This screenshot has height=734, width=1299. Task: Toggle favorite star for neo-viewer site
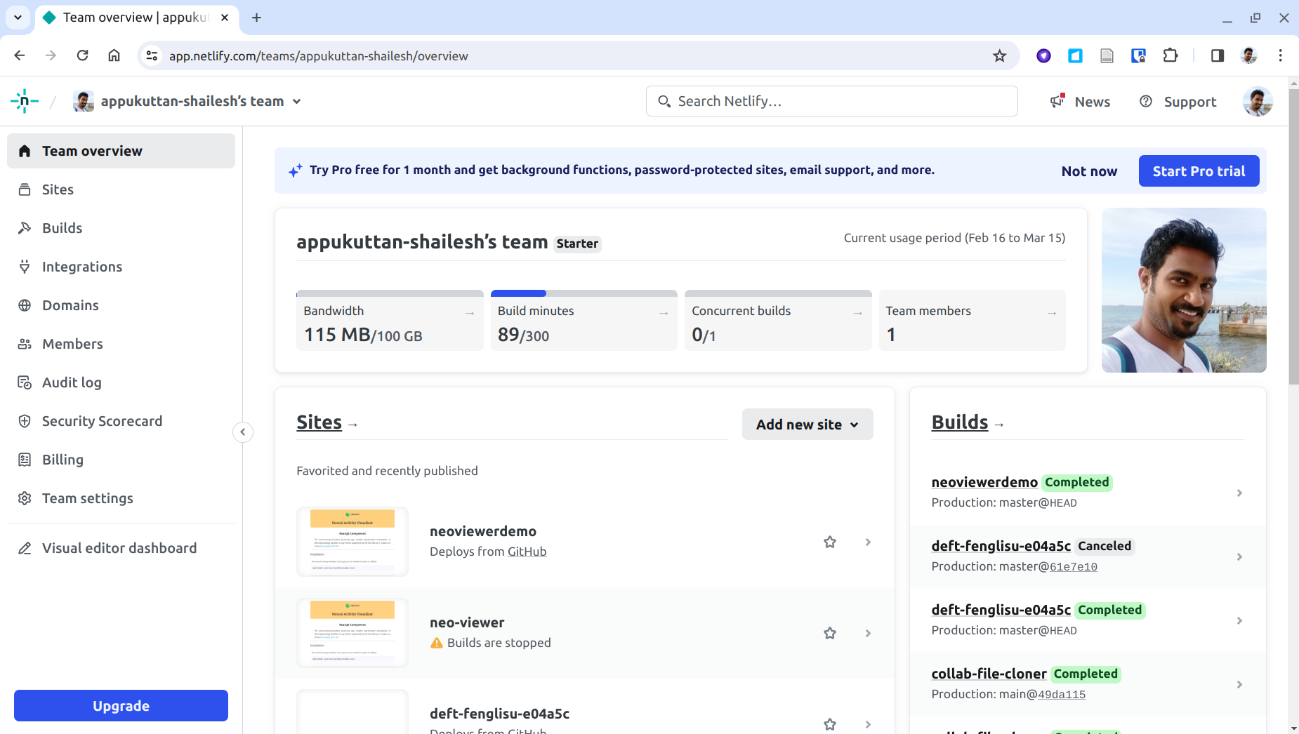tap(830, 633)
